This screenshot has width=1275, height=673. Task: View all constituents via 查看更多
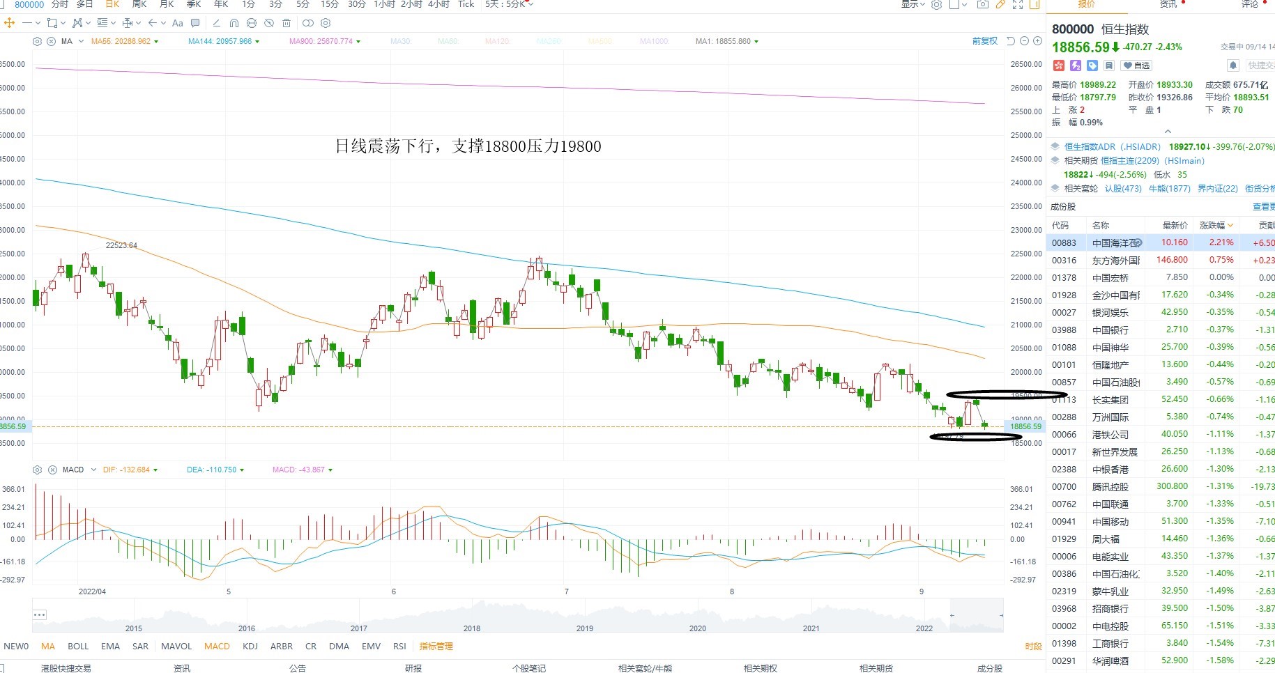click(1263, 207)
